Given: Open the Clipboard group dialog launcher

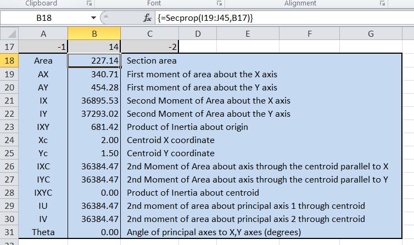Looking at the screenshot, I should pyautogui.click(x=88, y=3).
